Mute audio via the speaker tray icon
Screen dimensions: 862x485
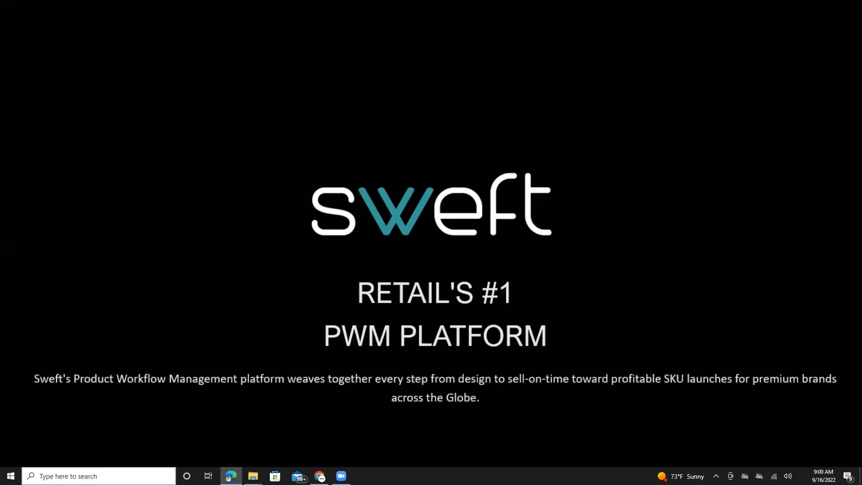pos(788,476)
